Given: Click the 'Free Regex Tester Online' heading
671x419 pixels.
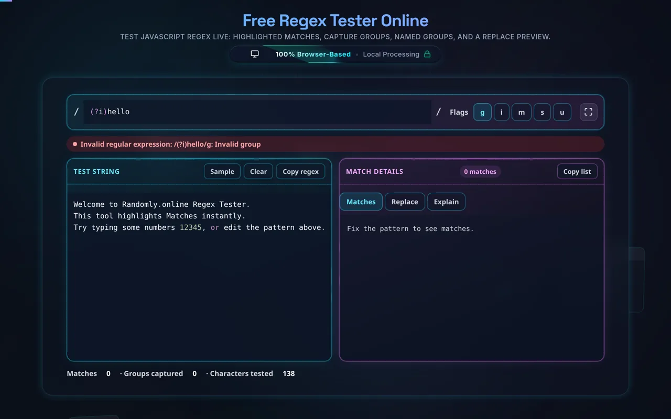Looking at the screenshot, I should tap(335, 20).
